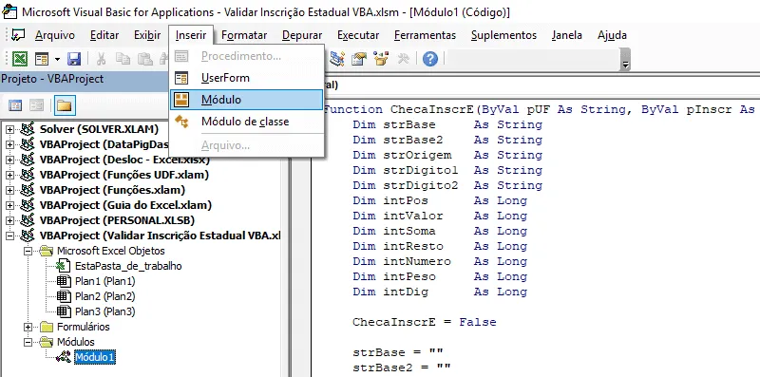Expand the VBAProject (Funções UDF.xlam) node
This screenshot has height=377, width=760.
pyautogui.click(x=10, y=175)
